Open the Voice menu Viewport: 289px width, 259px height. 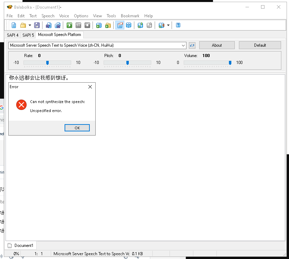(64, 16)
